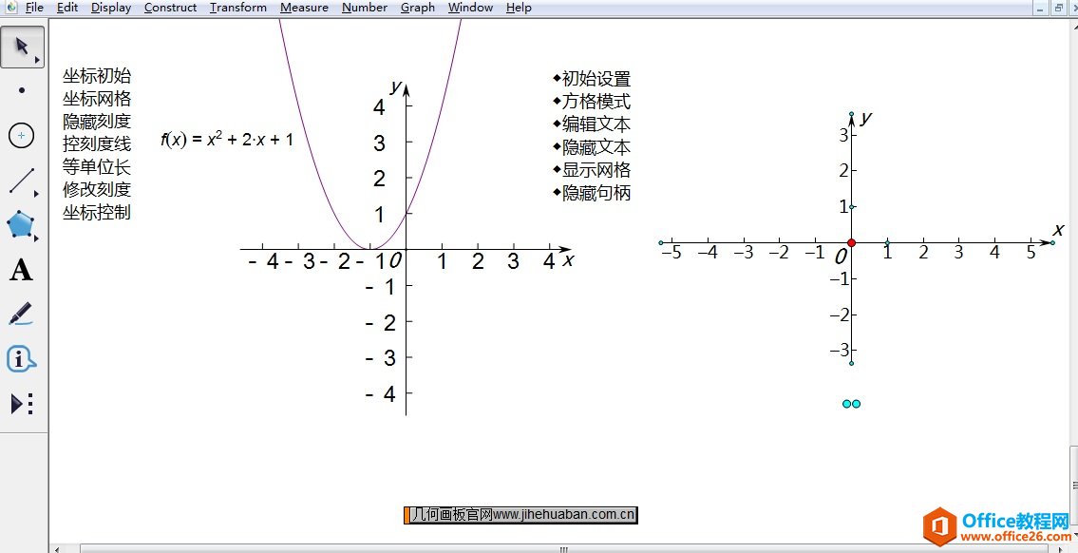Click the horizontal scrollbar at bottom
Image resolution: width=1078 pixels, height=553 pixels.
562,548
